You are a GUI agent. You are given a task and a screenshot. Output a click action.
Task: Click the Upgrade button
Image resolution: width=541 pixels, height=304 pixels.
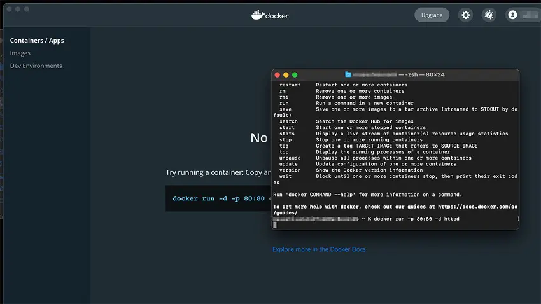coord(432,15)
